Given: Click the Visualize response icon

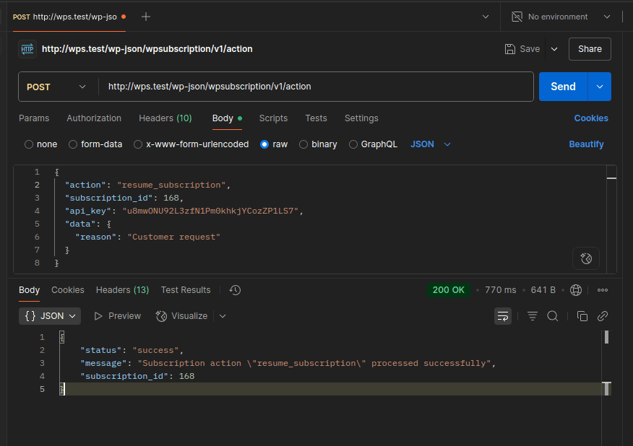Looking at the screenshot, I should [161, 316].
